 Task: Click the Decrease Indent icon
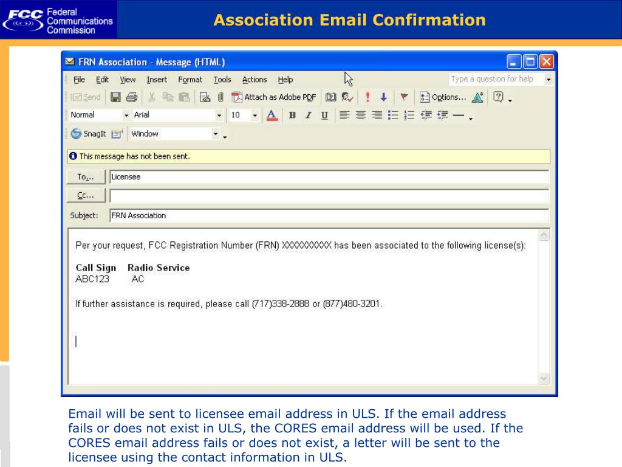point(426,115)
